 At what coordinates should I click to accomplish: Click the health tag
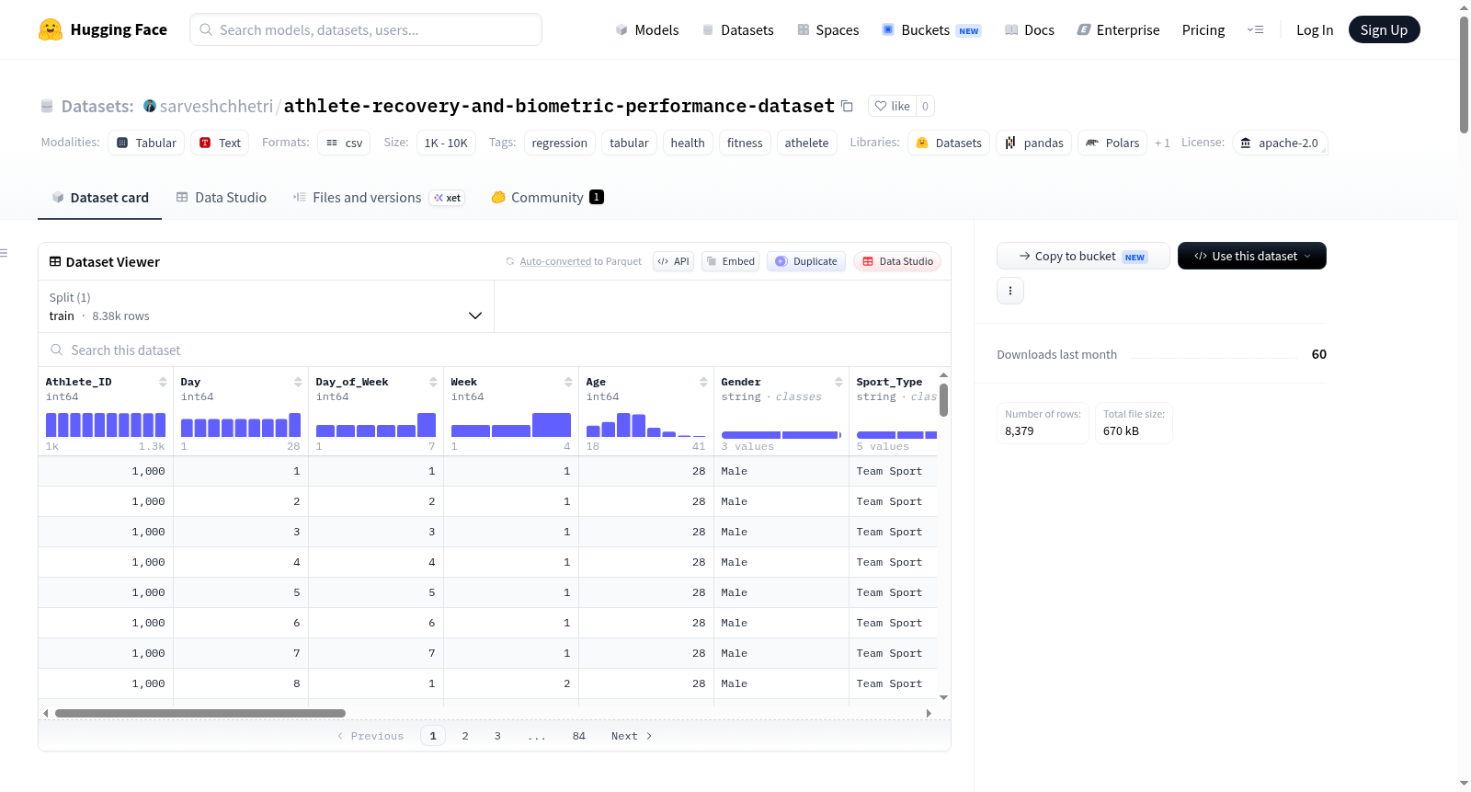tap(688, 143)
